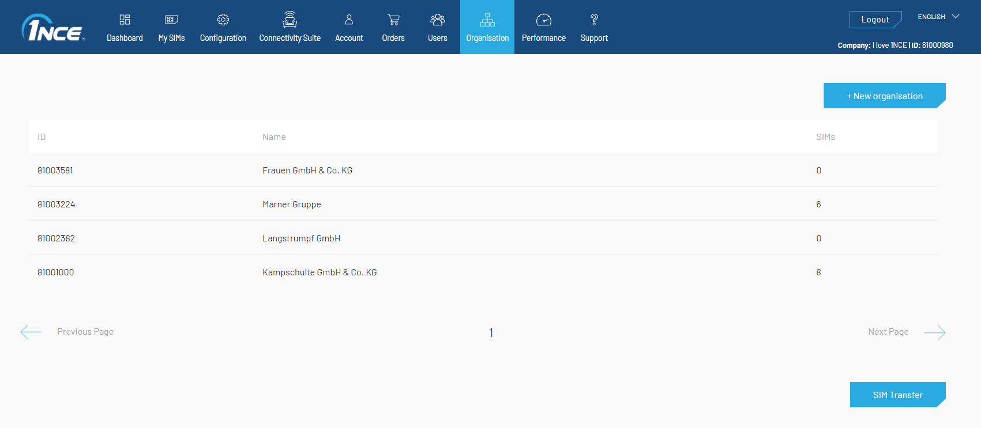Screen dimensions: 981x428
Task: Click the Users group icon
Action: click(438, 20)
